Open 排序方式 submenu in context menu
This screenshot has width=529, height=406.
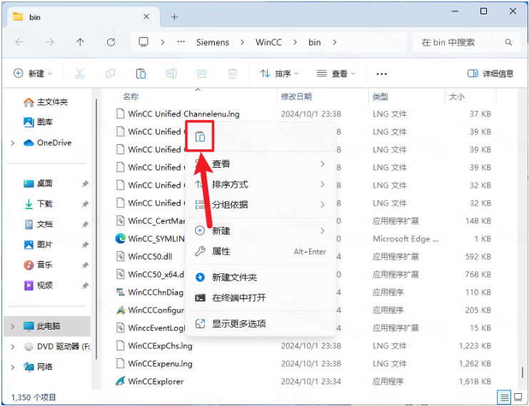(x=260, y=185)
